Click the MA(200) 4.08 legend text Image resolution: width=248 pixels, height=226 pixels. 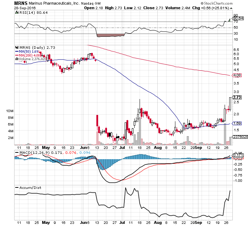(29, 56)
